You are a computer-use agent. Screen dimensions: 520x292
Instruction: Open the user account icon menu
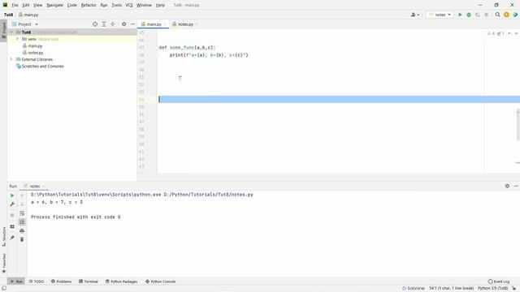(x=415, y=15)
